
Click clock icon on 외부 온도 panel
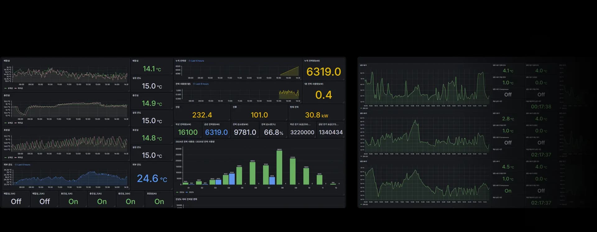point(16,165)
